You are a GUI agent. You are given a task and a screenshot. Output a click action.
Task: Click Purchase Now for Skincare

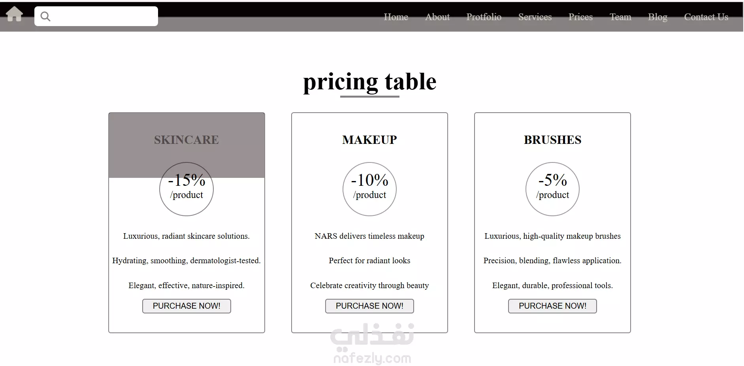186,306
